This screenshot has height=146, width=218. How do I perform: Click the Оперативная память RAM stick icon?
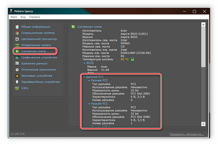point(17,45)
